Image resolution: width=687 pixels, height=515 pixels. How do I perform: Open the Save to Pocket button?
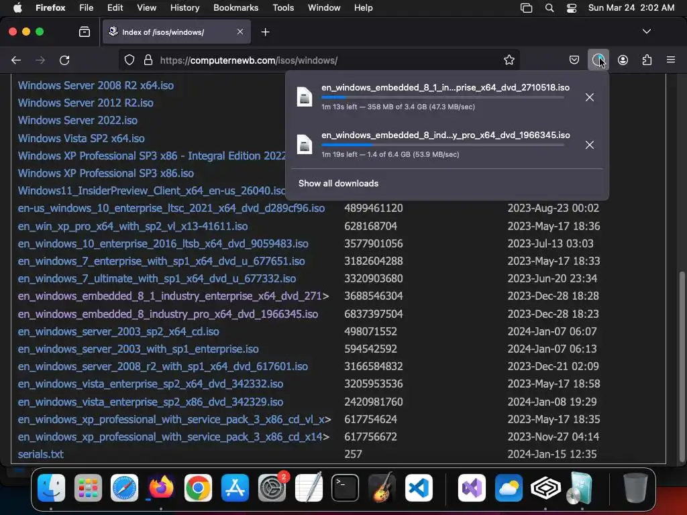(574, 60)
